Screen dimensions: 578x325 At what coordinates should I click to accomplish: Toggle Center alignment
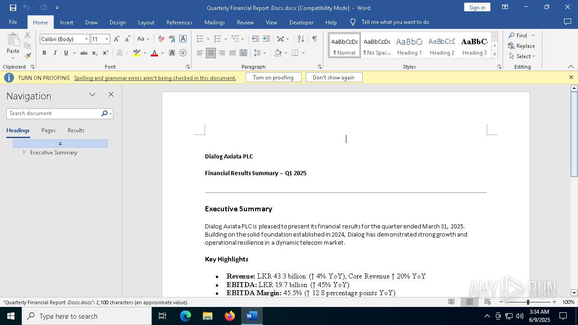tap(211, 53)
